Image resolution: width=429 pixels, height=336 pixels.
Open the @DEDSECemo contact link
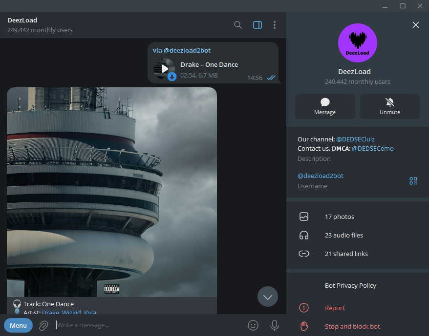point(372,148)
